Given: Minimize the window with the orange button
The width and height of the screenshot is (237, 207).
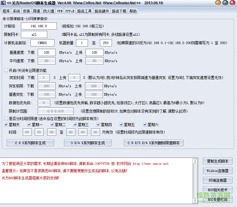Looking at the screenshot, I should coord(218,3).
